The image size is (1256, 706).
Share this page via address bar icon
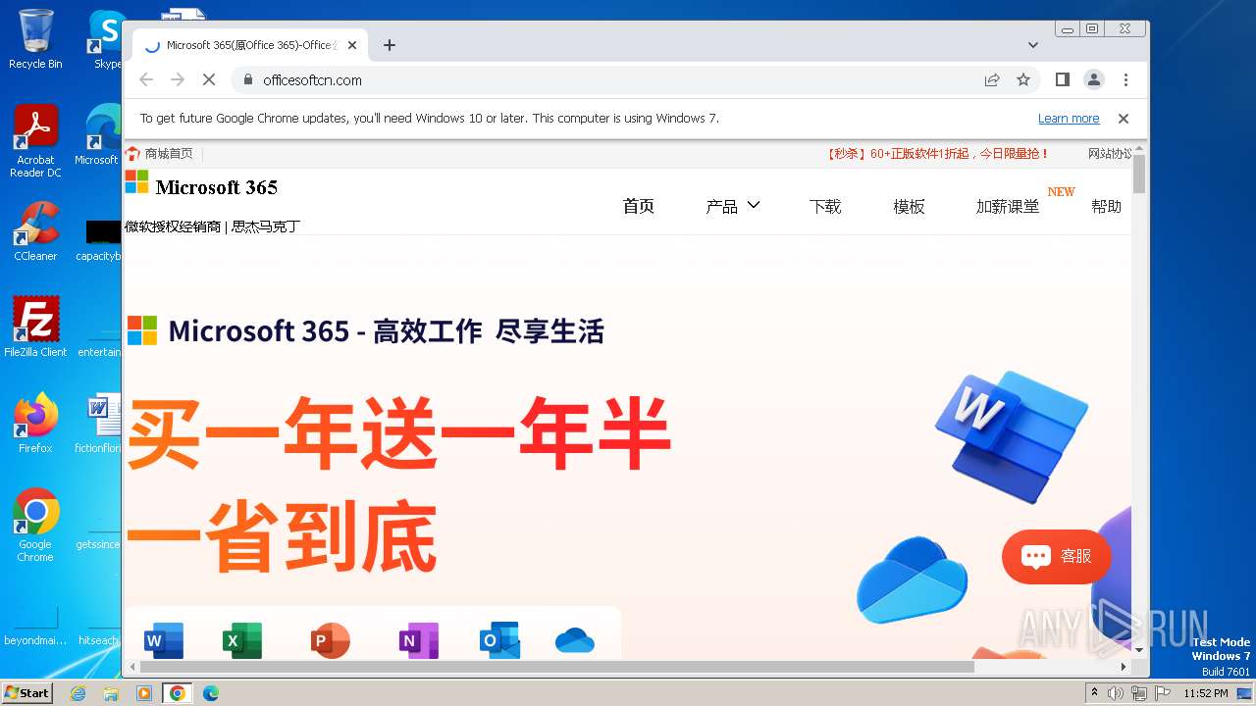[992, 79]
